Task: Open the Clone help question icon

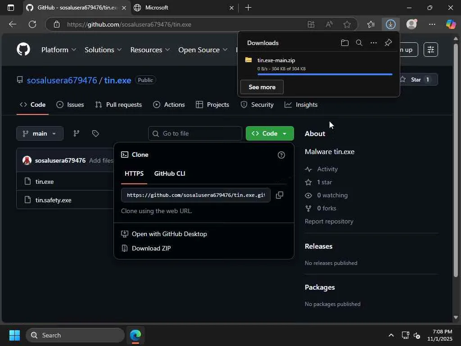Action: pos(281,155)
